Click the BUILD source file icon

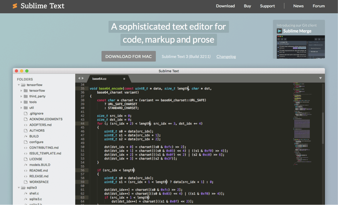click(x=26, y=136)
